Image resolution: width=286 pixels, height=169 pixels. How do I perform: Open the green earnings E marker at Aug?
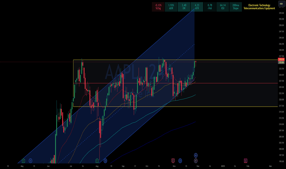coord(97,161)
